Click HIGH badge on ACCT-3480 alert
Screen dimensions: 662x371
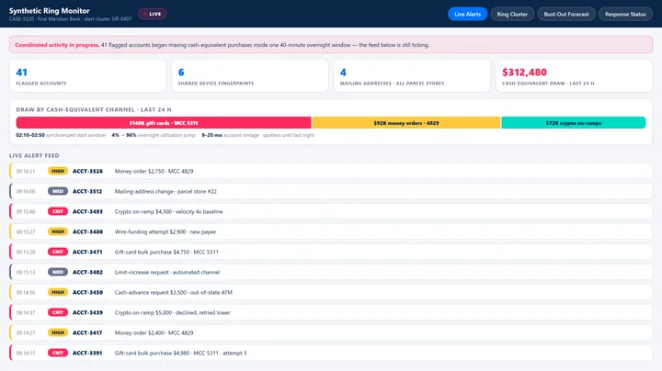click(58, 231)
